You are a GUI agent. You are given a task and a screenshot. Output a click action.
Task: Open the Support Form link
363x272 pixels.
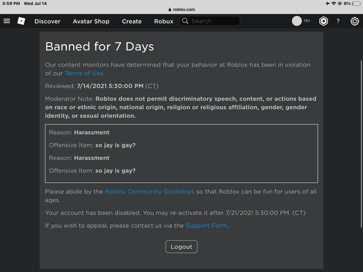pos(206,226)
